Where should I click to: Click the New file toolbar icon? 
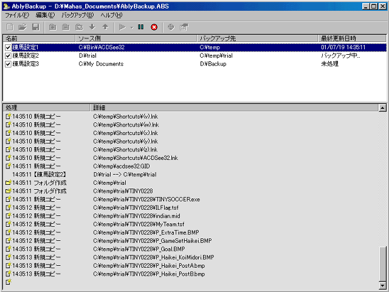[10, 27]
